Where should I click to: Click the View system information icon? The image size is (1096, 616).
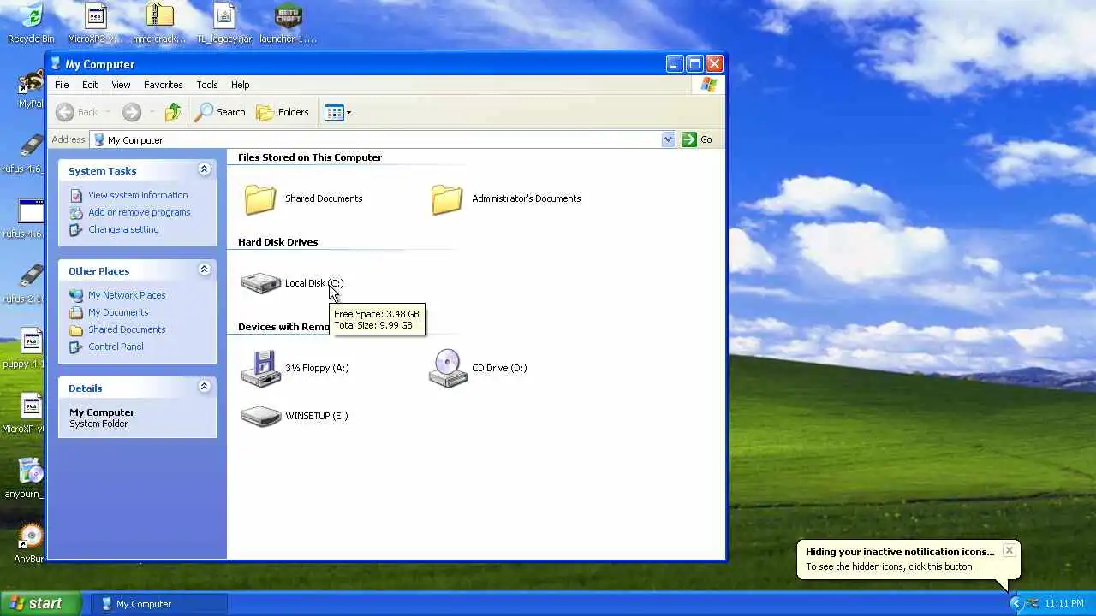[x=76, y=195]
